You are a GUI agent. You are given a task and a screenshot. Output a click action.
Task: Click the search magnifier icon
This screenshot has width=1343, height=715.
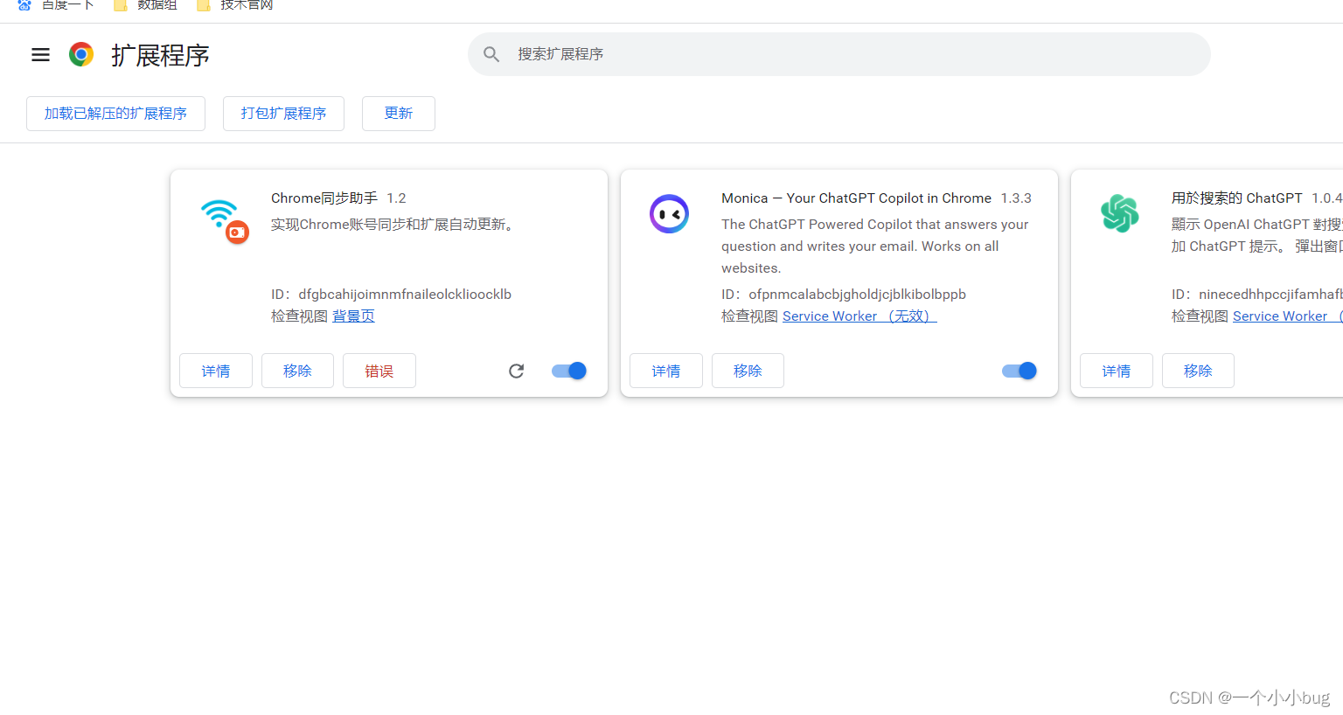[x=491, y=54]
